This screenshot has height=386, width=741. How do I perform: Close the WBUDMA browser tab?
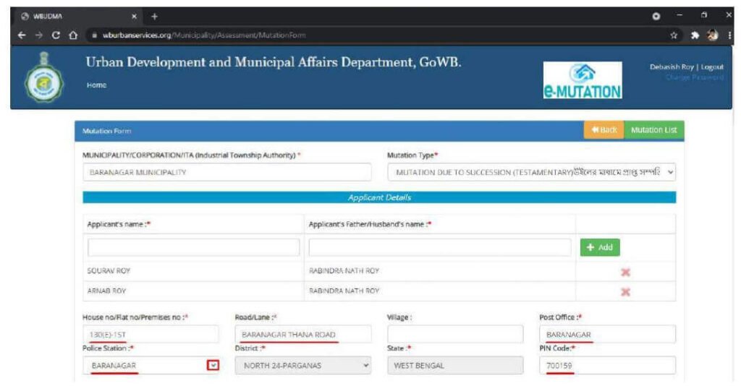134,17
